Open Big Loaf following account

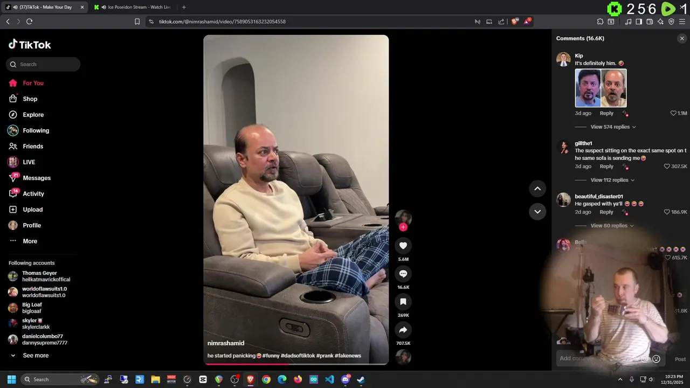tap(25, 308)
